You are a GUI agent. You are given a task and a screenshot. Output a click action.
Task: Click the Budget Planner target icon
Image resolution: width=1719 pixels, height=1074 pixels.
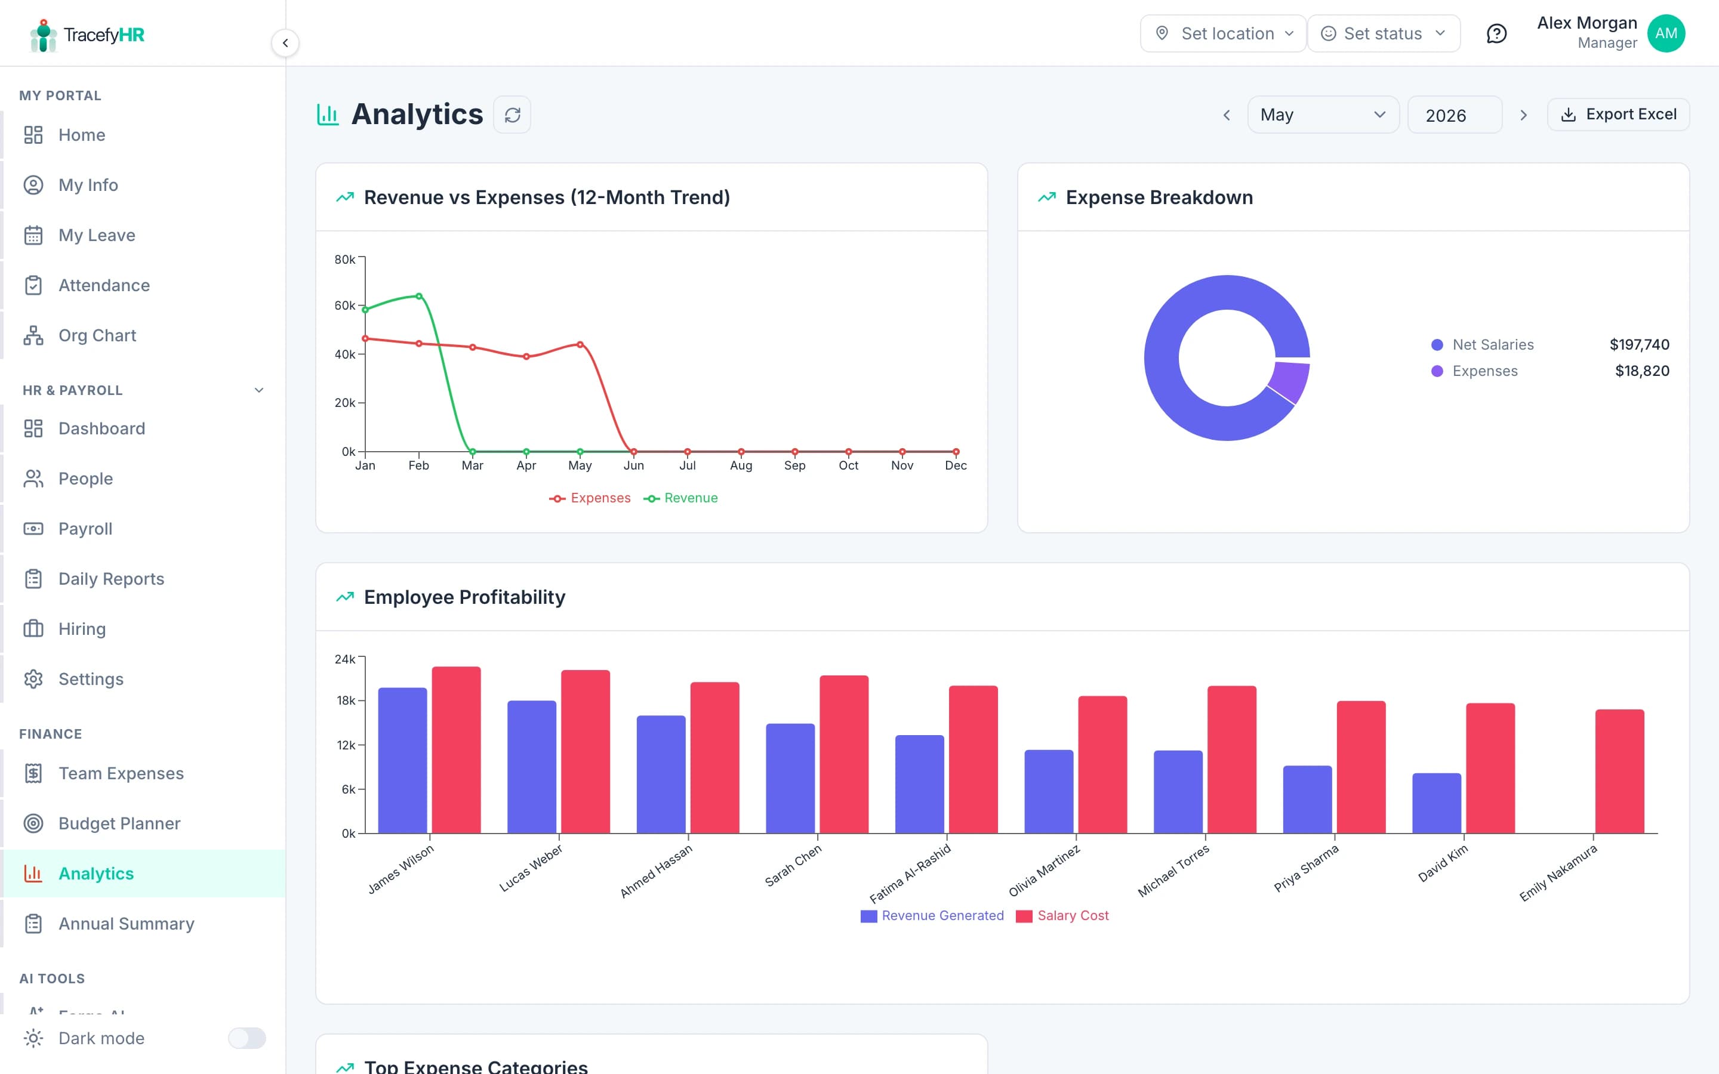33,823
